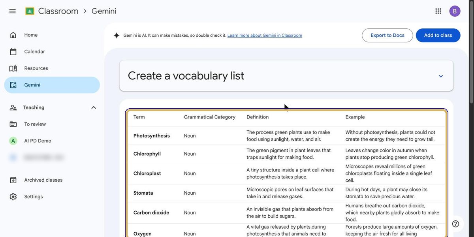This screenshot has height=237, width=474.
Task: Click the Gemini is AI disclaimer text
Action: pos(175,35)
